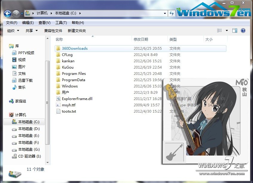253x183 pixels.
Task: Expand the arrow after 本地磁盘 (C:) breadcrumb
Action: coord(80,13)
